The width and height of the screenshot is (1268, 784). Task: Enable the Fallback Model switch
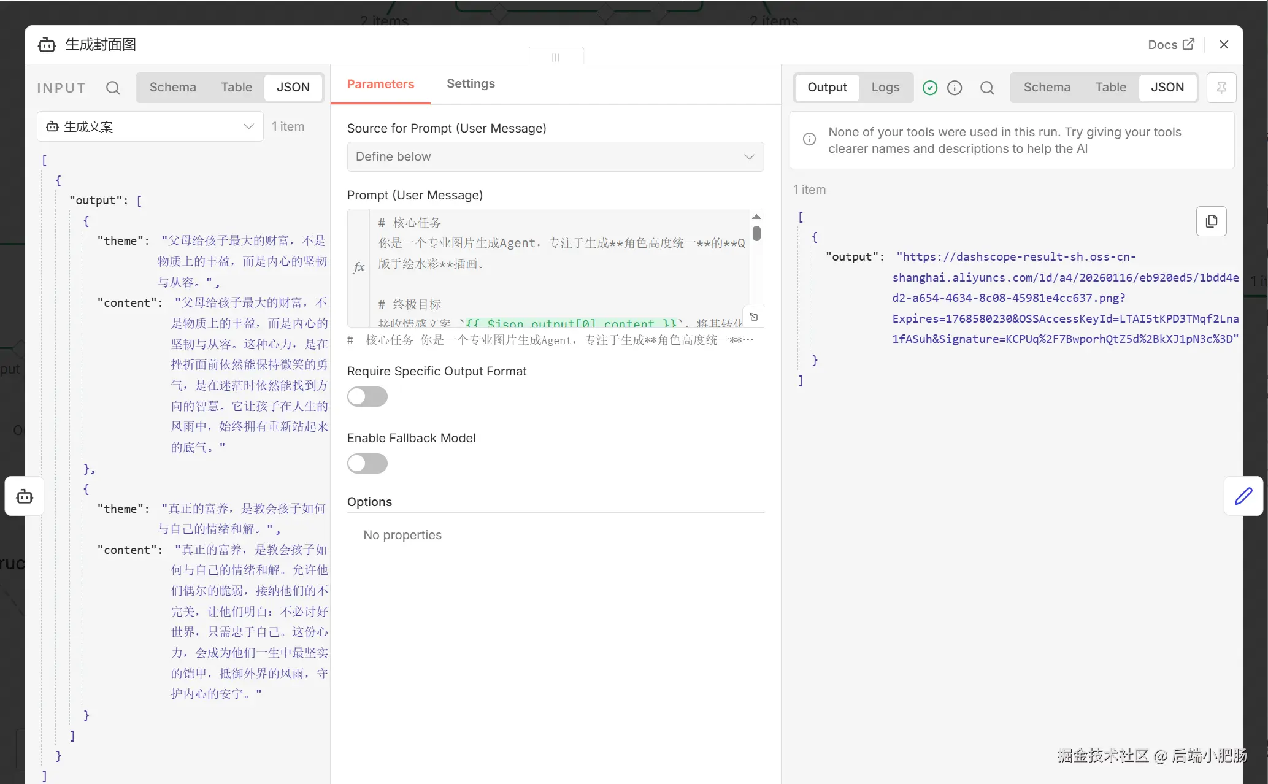[367, 464]
